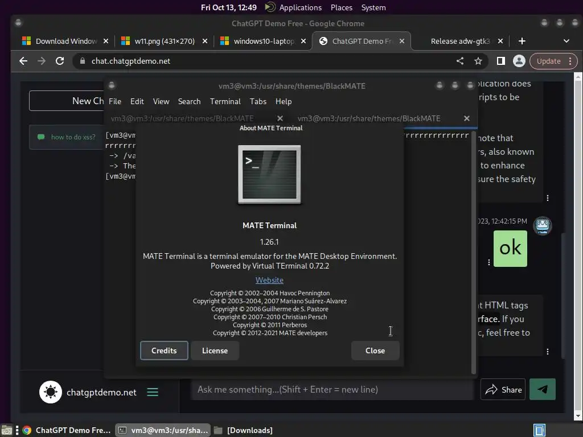Click the Credits button in About dialog
583x437 pixels.
click(164, 351)
